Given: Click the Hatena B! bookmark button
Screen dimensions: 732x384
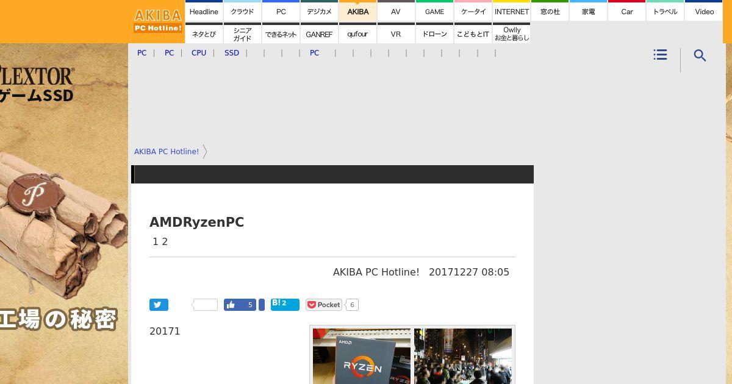Looking at the screenshot, I should pyautogui.click(x=285, y=304).
